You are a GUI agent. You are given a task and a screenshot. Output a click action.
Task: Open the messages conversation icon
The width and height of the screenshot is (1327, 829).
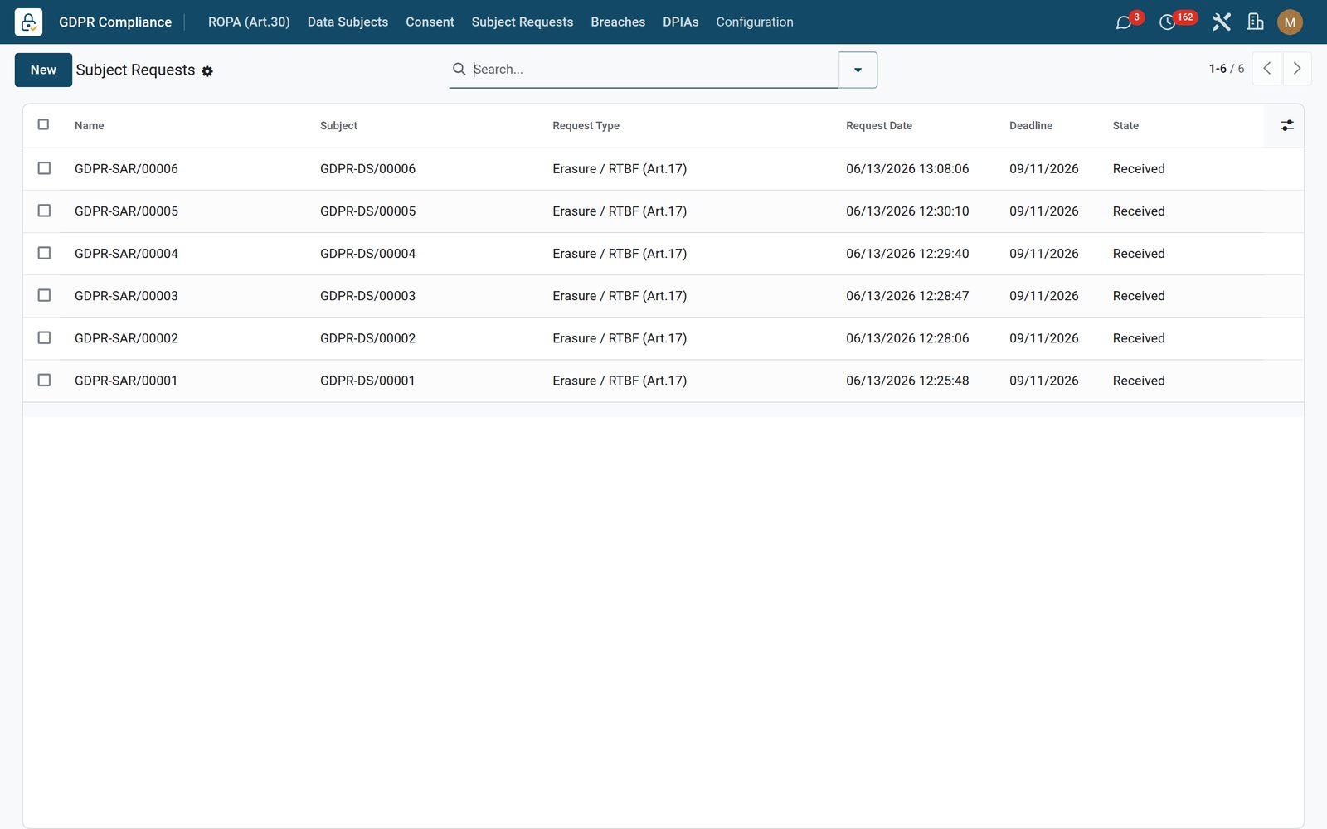[x=1124, y=22]
